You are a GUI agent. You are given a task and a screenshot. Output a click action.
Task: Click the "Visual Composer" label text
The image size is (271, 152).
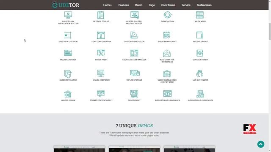[x=101, y=80]
